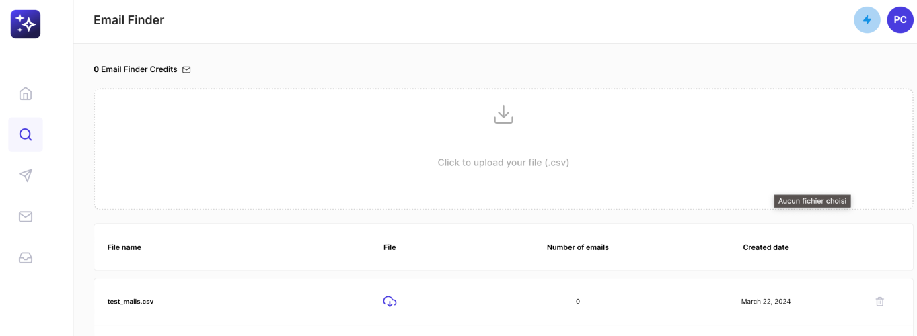The image size is (917, 336).
Task: Click the File column header
Action: (390, 247)
